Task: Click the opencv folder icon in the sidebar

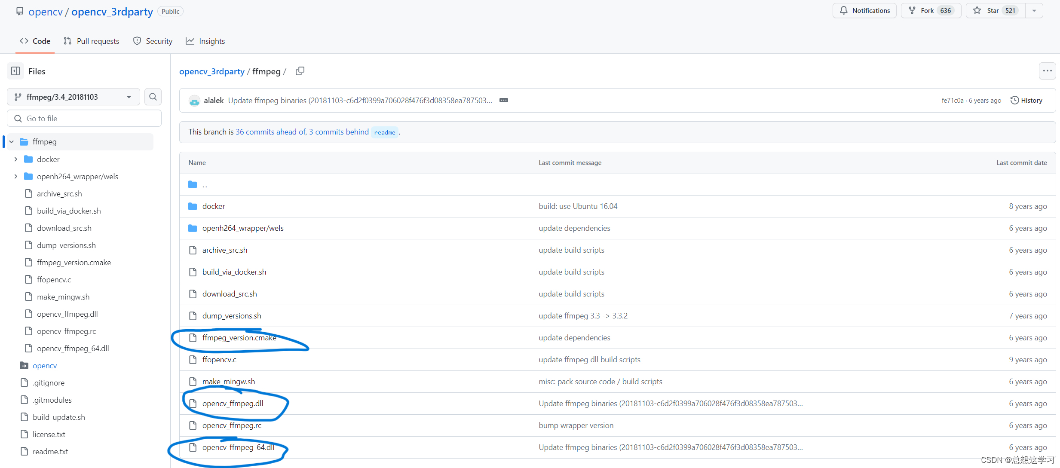Action: pos(24,365)
